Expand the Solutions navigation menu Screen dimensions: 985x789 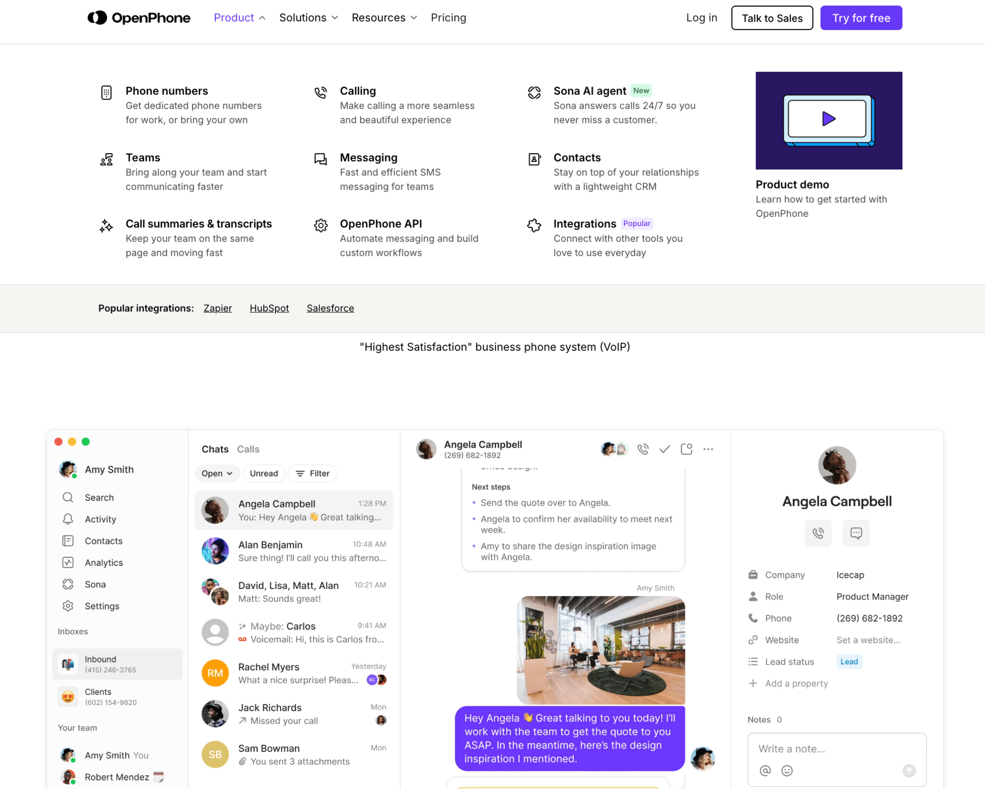click(308, 18)
